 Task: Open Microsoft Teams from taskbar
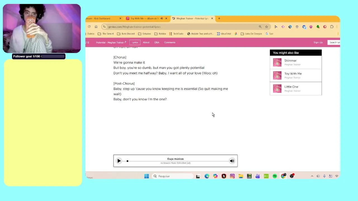(258, 176)
